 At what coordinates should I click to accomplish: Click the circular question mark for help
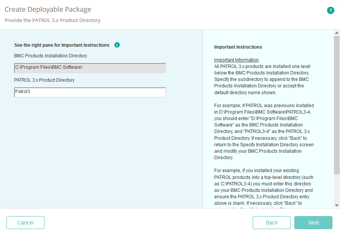coord(331,11)
